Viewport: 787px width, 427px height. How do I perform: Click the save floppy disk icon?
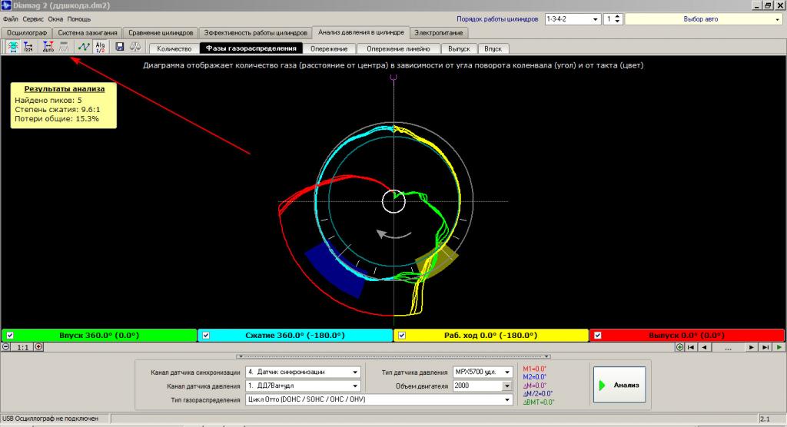(119, 47)
